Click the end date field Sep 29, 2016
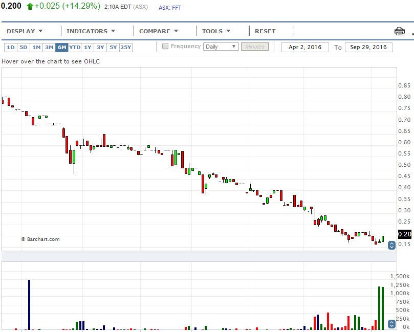The height and width of the screenshot is (332, 414). pyautogui.click(x=368, y=47)
